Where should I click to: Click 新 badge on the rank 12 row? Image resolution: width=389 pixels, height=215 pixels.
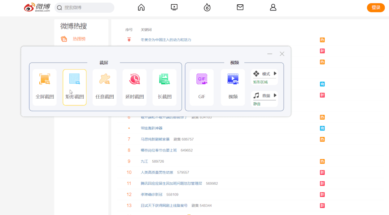coord(322,195)
